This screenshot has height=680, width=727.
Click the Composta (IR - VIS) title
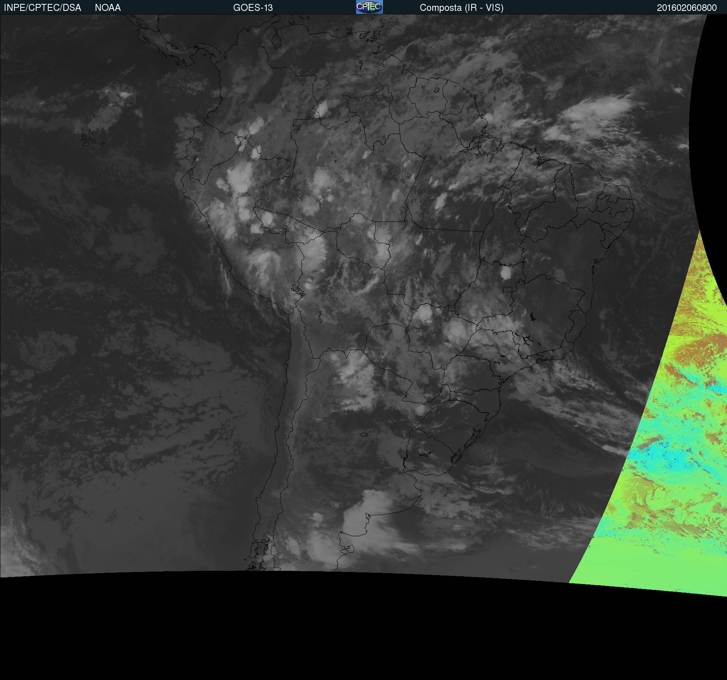click(461, 8)
